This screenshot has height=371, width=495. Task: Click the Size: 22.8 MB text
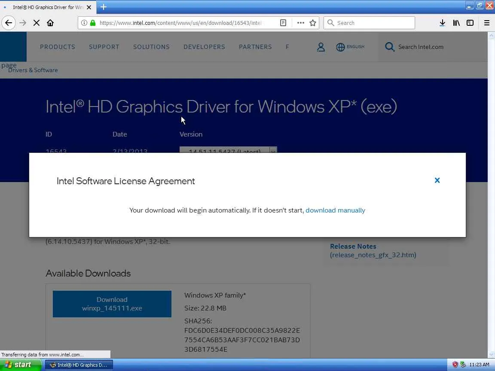[x=205, y=308]
